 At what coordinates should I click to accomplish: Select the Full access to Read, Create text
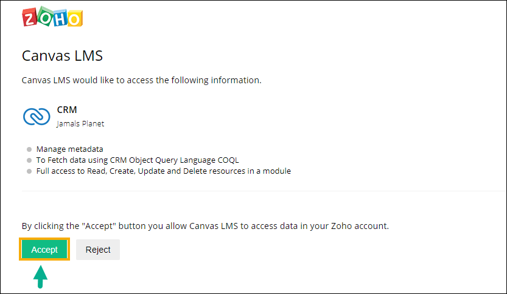(163, 171)
